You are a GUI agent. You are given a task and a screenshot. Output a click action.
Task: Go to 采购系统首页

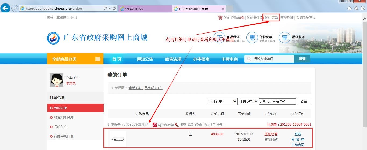point(306,18)
